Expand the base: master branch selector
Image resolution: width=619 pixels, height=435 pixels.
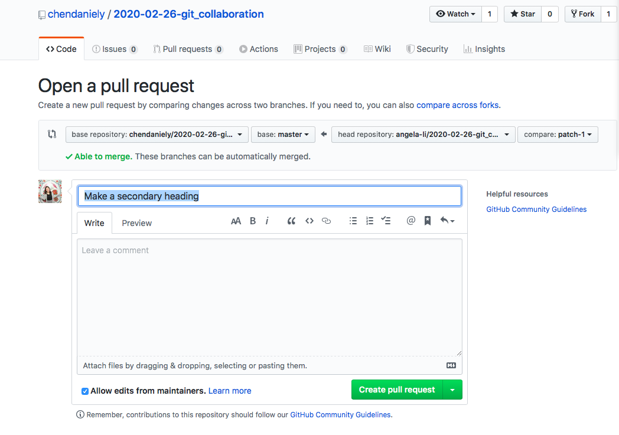coord(283,135)
